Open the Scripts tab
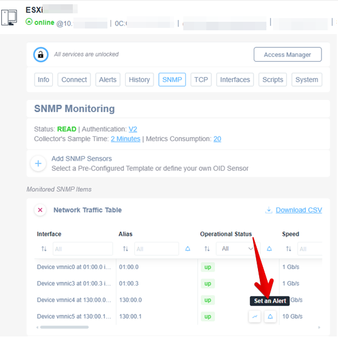 (272, 79)
